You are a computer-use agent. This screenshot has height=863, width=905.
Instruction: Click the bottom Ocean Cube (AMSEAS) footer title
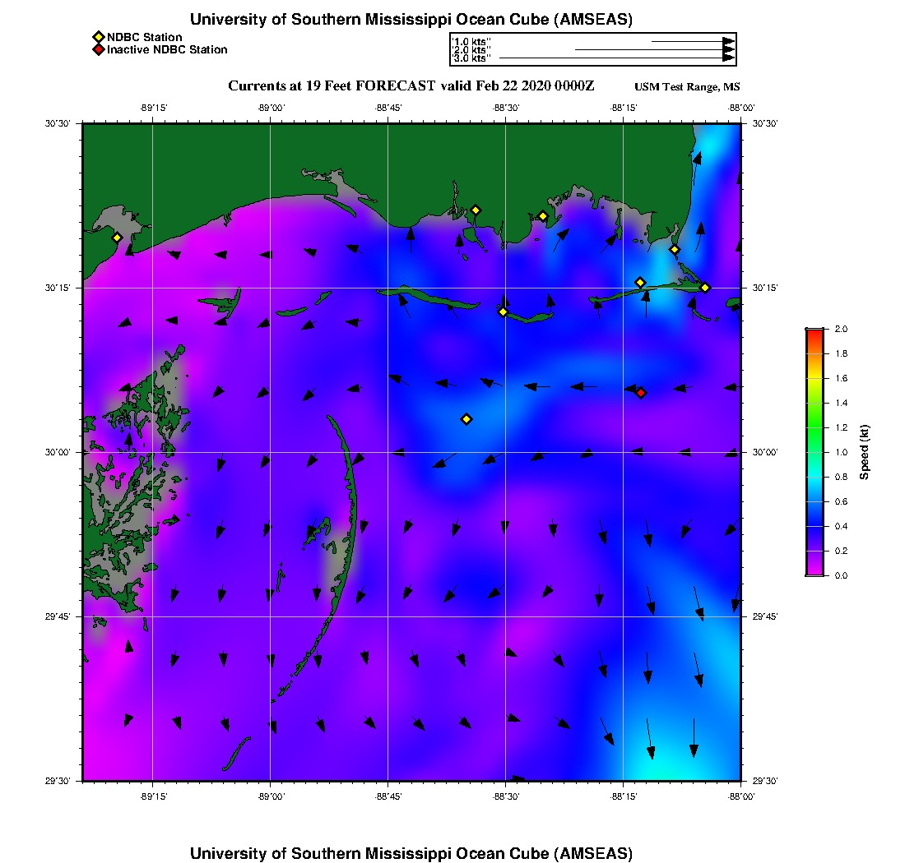pyautogui.click(x=411, y=852)
